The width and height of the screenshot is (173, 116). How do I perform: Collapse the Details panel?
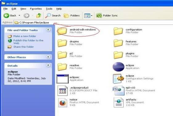point(48,65)
